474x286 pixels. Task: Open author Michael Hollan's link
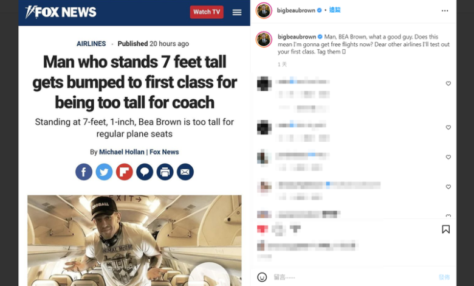pos(122,152)
